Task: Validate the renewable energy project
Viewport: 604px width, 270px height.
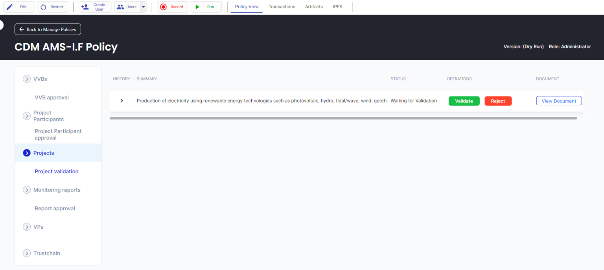Action: 464,101
